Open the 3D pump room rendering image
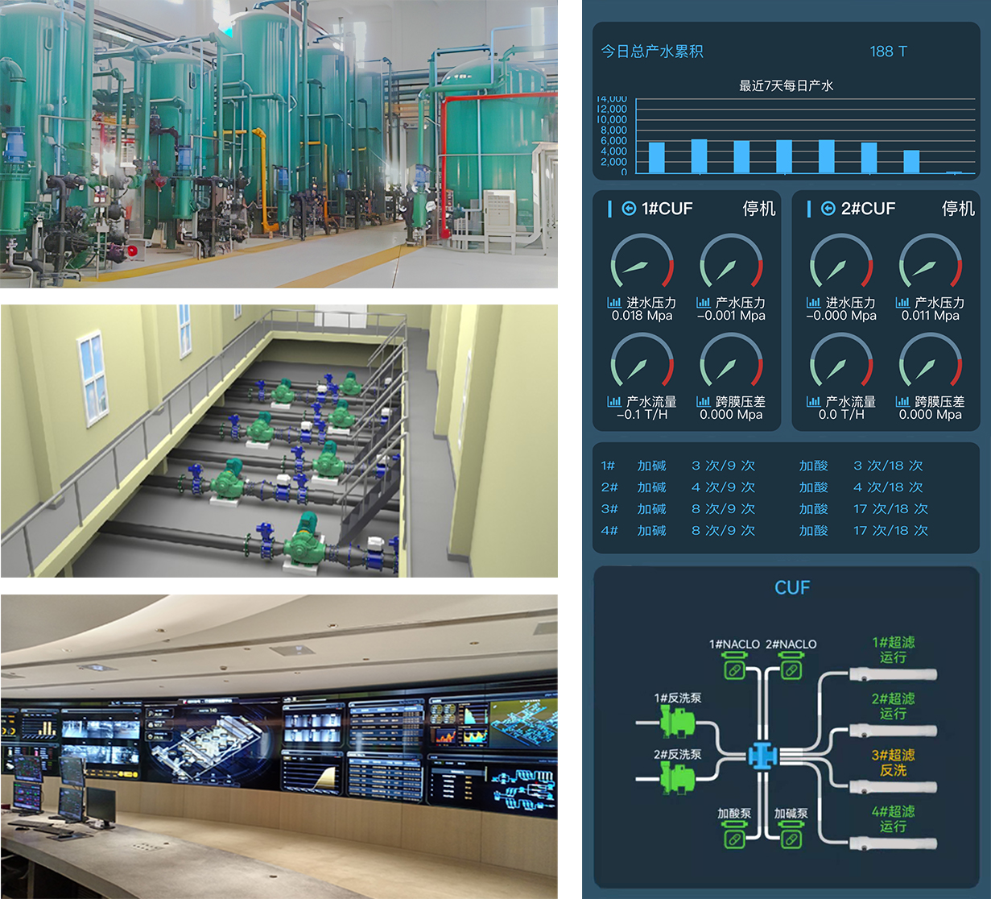 coord(279,441)
